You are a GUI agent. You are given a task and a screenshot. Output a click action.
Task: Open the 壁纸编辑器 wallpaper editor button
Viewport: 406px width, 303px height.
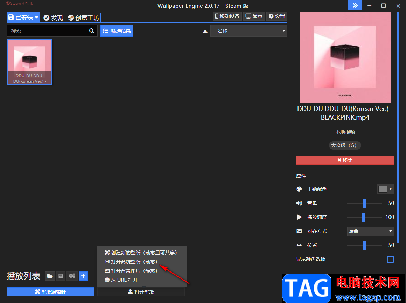(50, 292)
